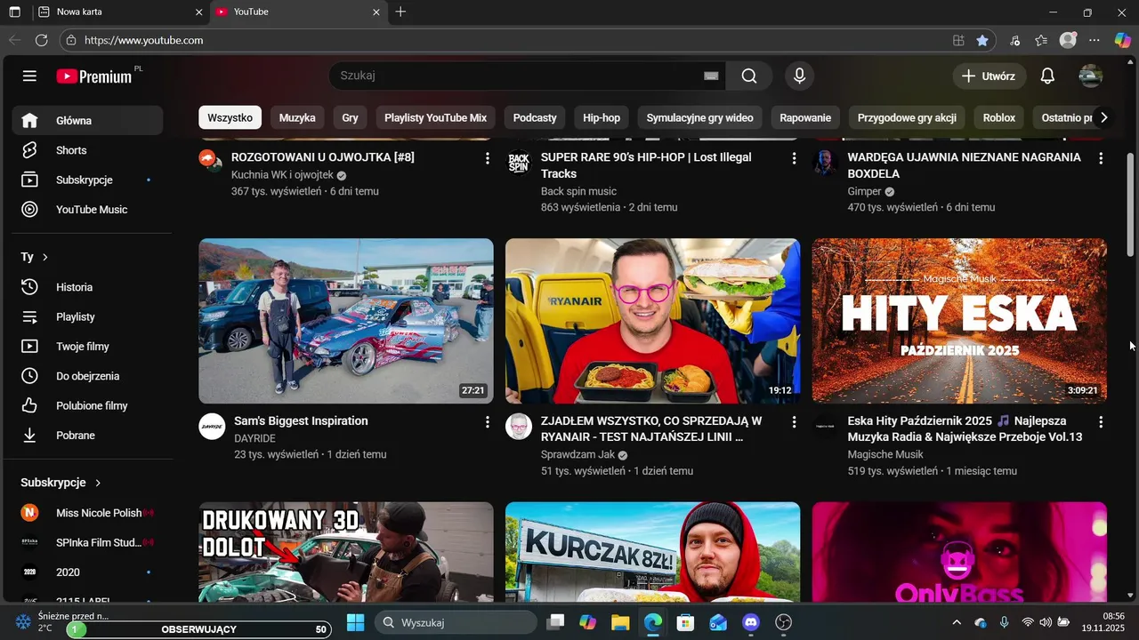
Task: Open Discord from the taskbar
Action: (x=751, y=622)
